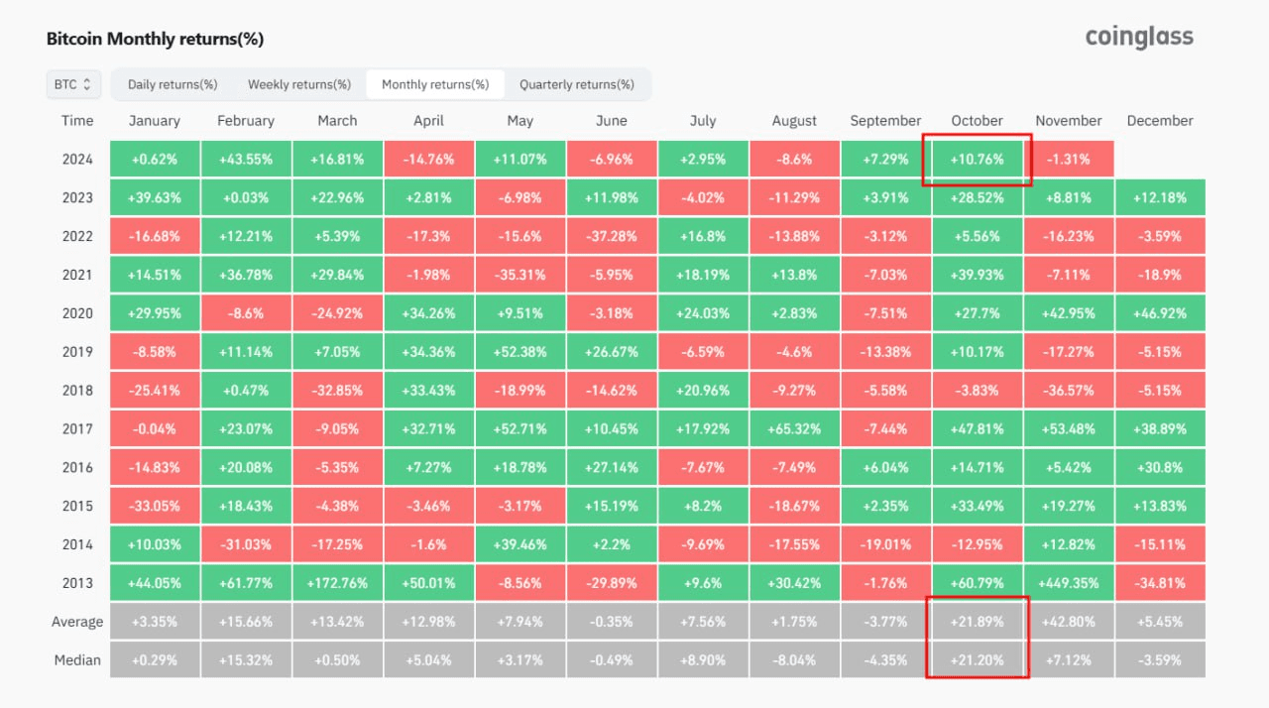Select the Monthly returns(%) tab
Viewport: 1269px width, 708px height.
[435, 84]
